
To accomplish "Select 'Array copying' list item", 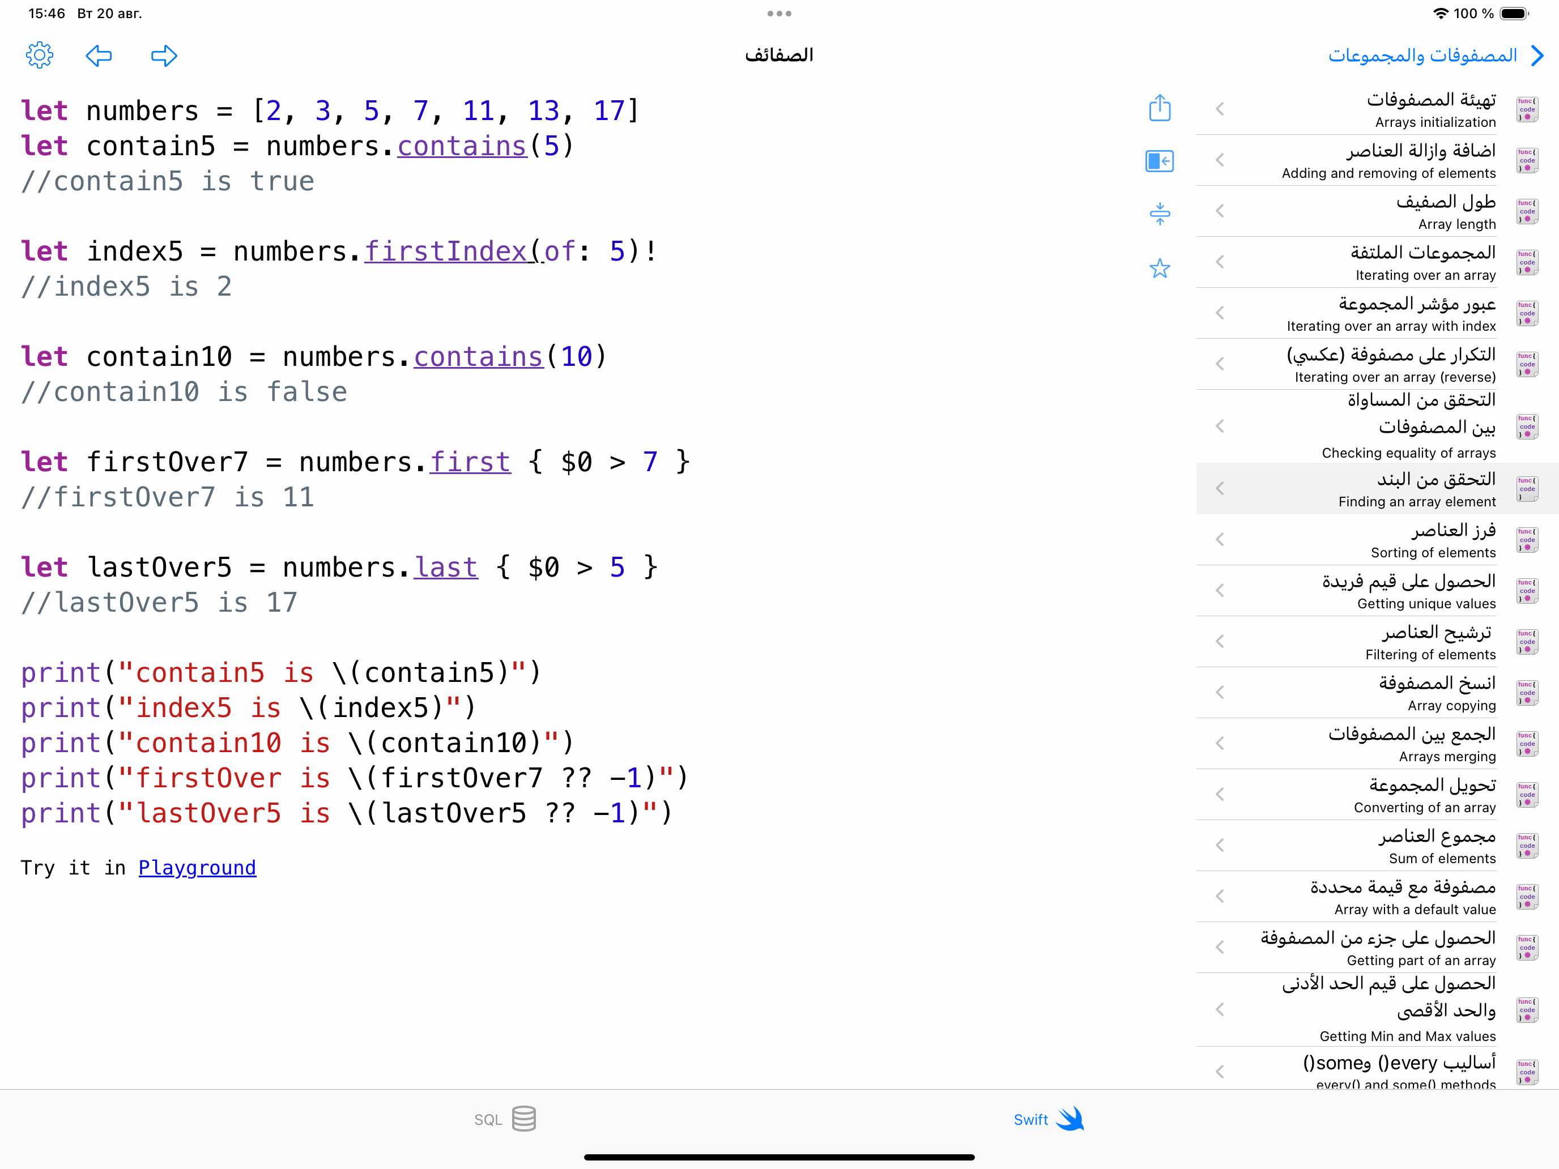I will click(1377, 693).
